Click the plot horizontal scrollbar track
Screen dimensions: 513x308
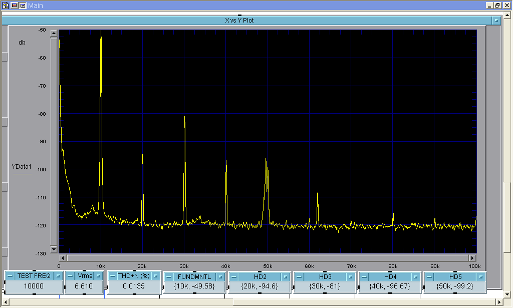coord(268,258)
